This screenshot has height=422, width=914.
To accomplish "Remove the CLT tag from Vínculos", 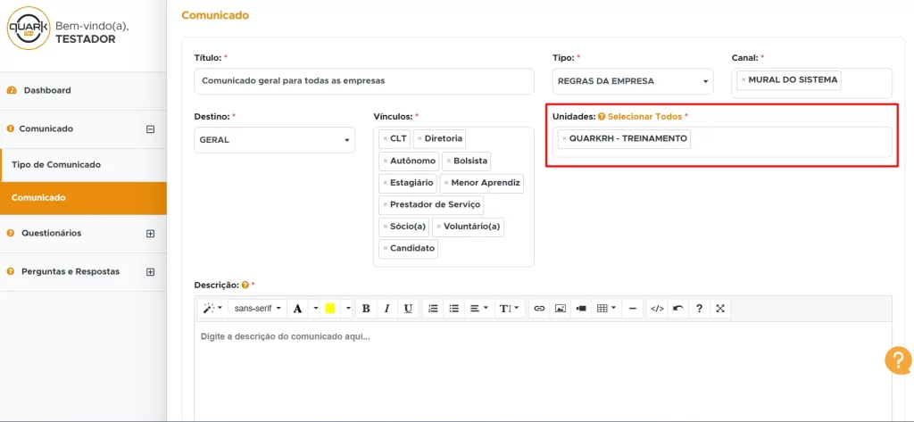I will (385, 139).
